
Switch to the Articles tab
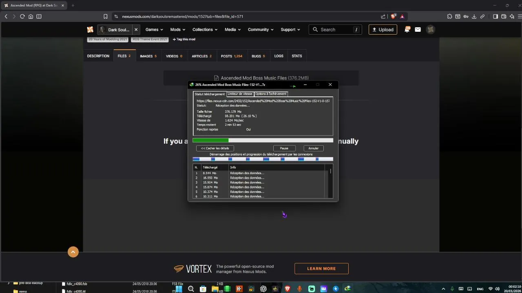pyautogui.click(x=201, y=56)
